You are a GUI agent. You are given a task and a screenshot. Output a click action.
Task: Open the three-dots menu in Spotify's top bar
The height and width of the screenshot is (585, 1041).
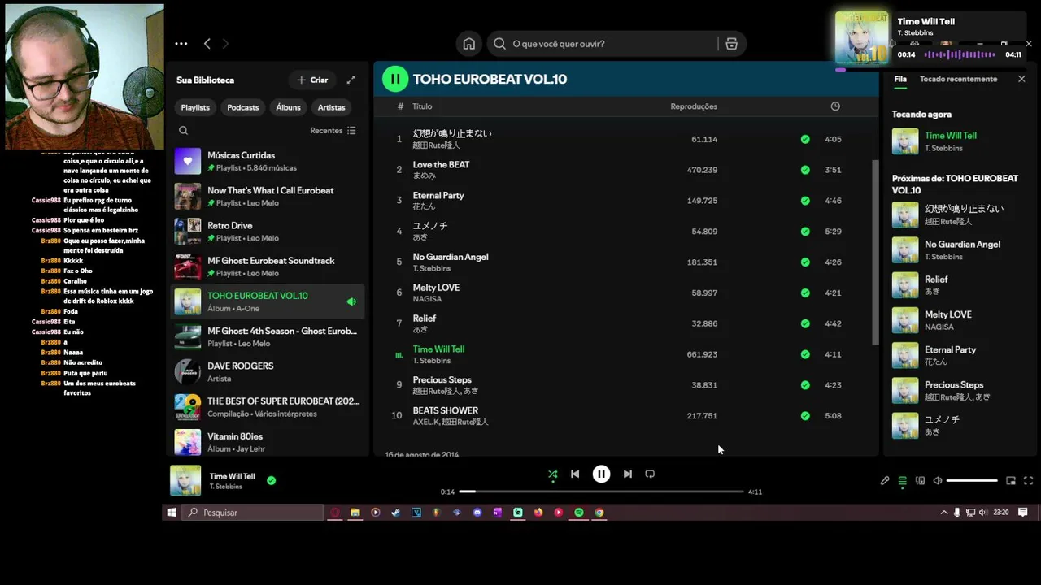[181, 44]
